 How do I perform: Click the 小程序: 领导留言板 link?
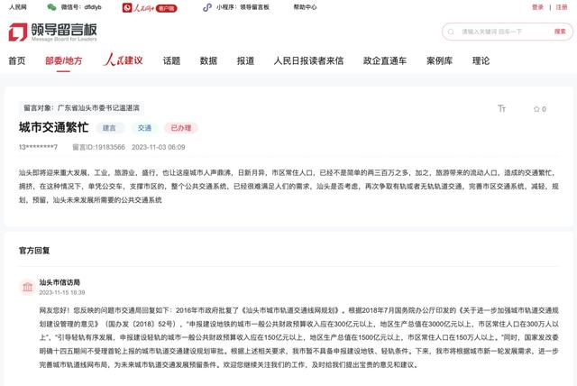tap(243, 7)
